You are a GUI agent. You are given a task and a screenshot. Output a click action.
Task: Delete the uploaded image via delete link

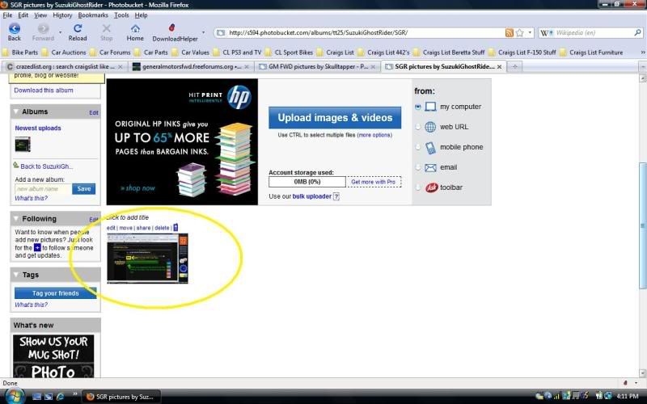coord(162,228)
